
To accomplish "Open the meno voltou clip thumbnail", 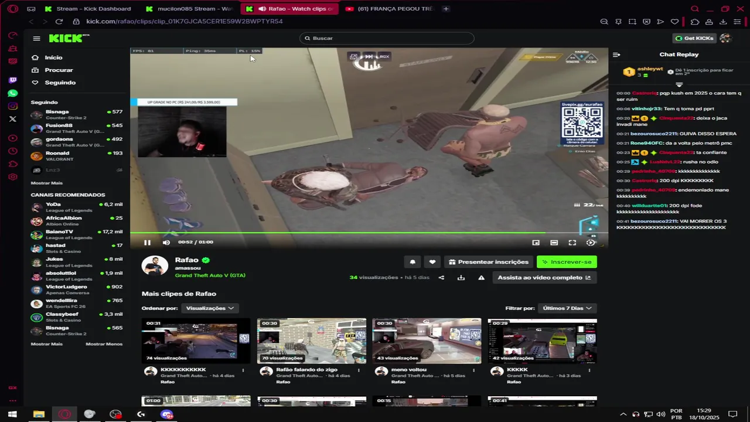I will pos(427,341).
